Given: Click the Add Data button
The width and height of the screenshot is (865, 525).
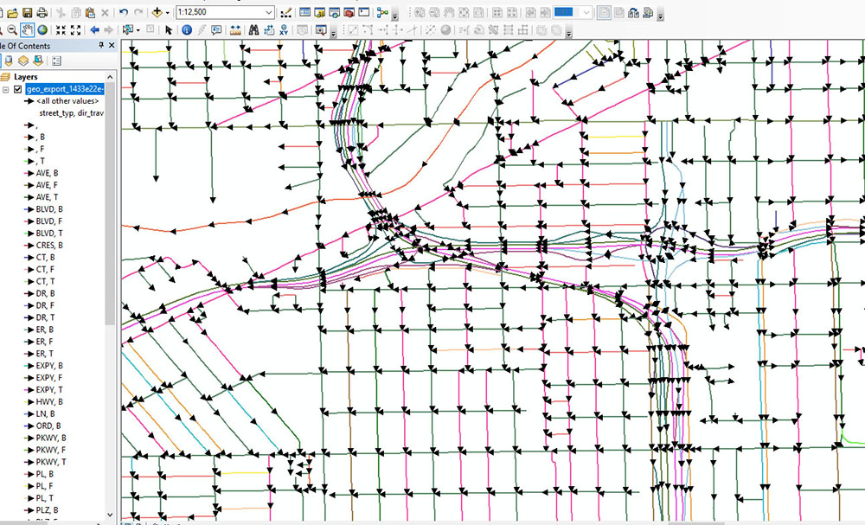Looking at the screenshot, I should [157, 12].
